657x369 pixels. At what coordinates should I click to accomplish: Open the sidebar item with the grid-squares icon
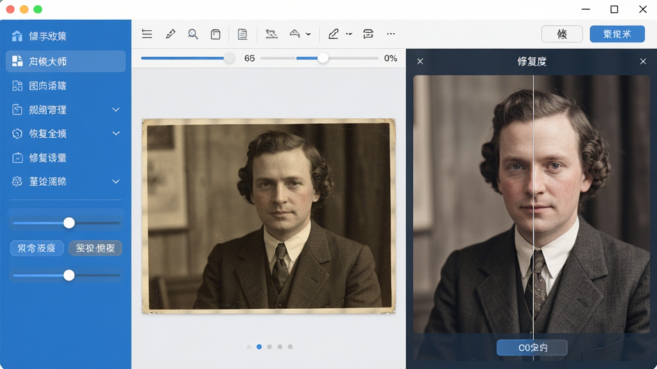[66, 86]
